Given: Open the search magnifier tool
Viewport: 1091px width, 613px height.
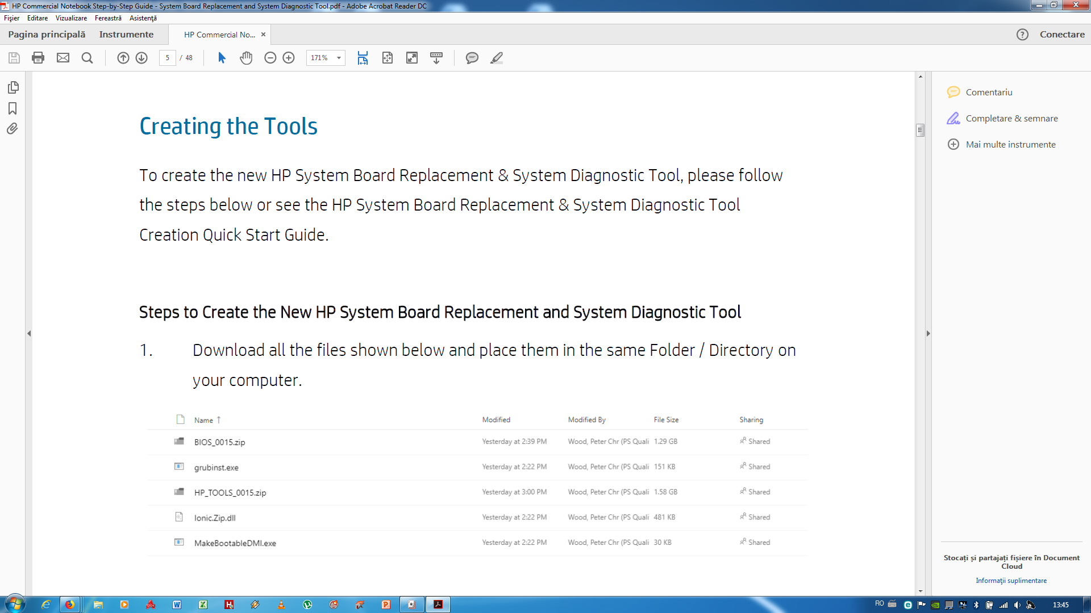Looking at the screenshot, I should (x=87, y=58).
